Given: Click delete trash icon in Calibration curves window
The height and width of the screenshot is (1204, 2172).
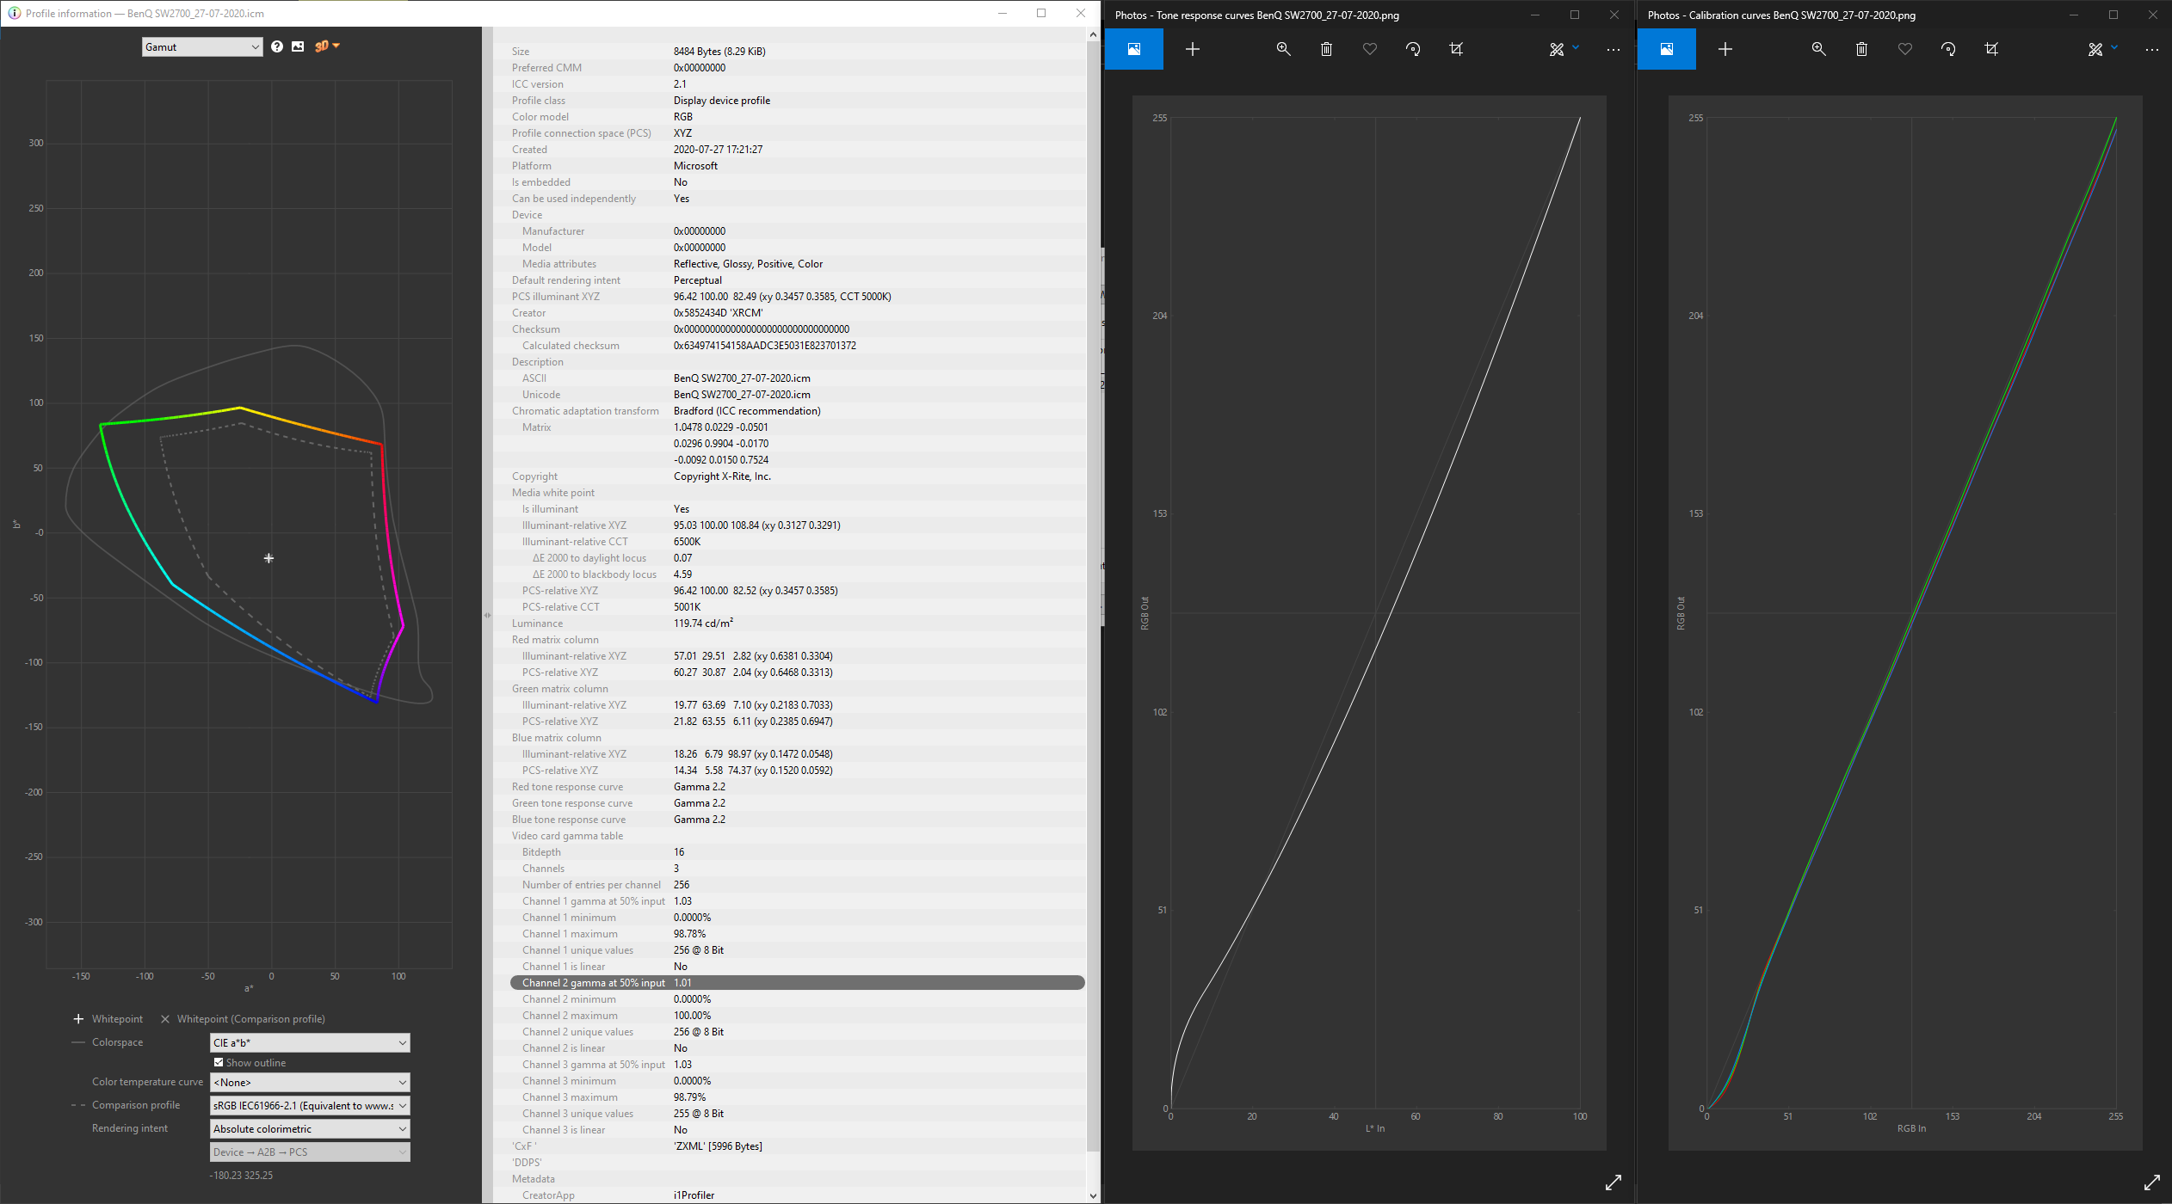Looking at the screenshot, I should [1861, 49].
